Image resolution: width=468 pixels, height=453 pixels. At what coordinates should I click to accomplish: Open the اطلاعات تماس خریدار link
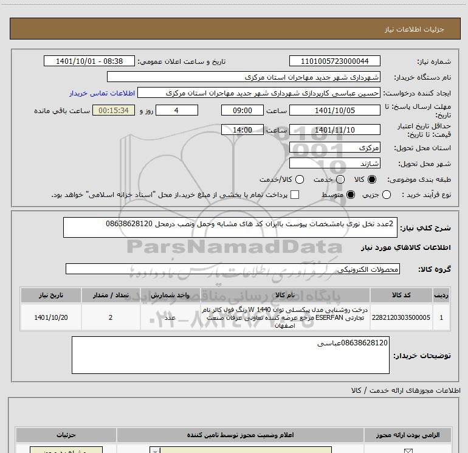102,93
